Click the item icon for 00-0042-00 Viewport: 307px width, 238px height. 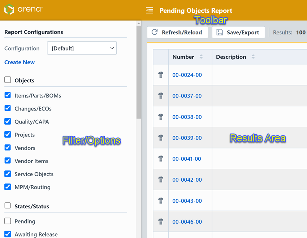point(161,179)
